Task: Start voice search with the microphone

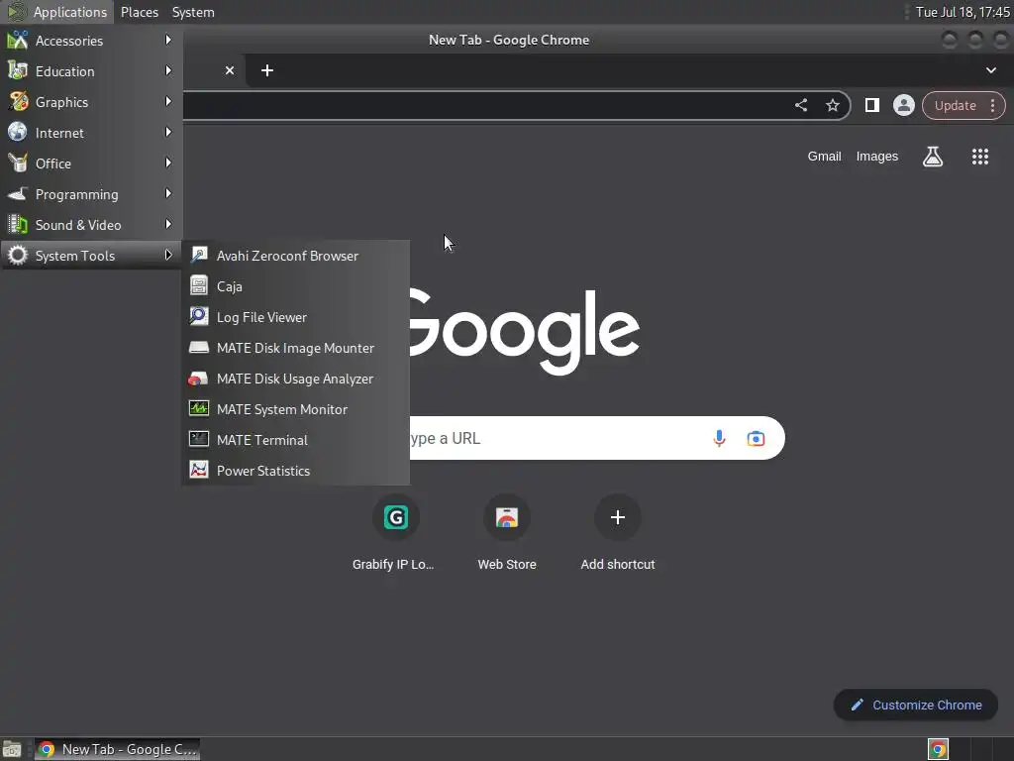Action: (x=719, y=438)
